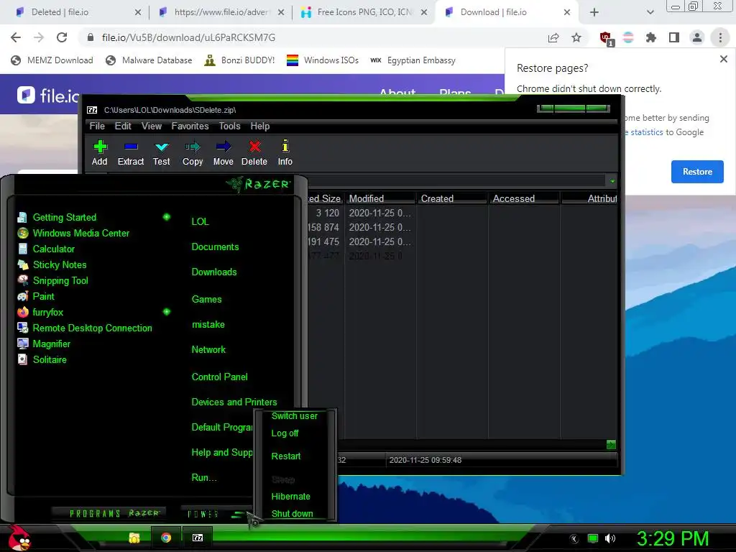Click the Angry Birds start orb

tap(19, 538)
